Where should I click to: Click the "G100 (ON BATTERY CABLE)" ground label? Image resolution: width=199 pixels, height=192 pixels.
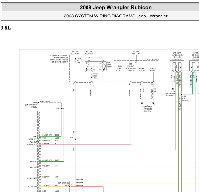point(31,105)
